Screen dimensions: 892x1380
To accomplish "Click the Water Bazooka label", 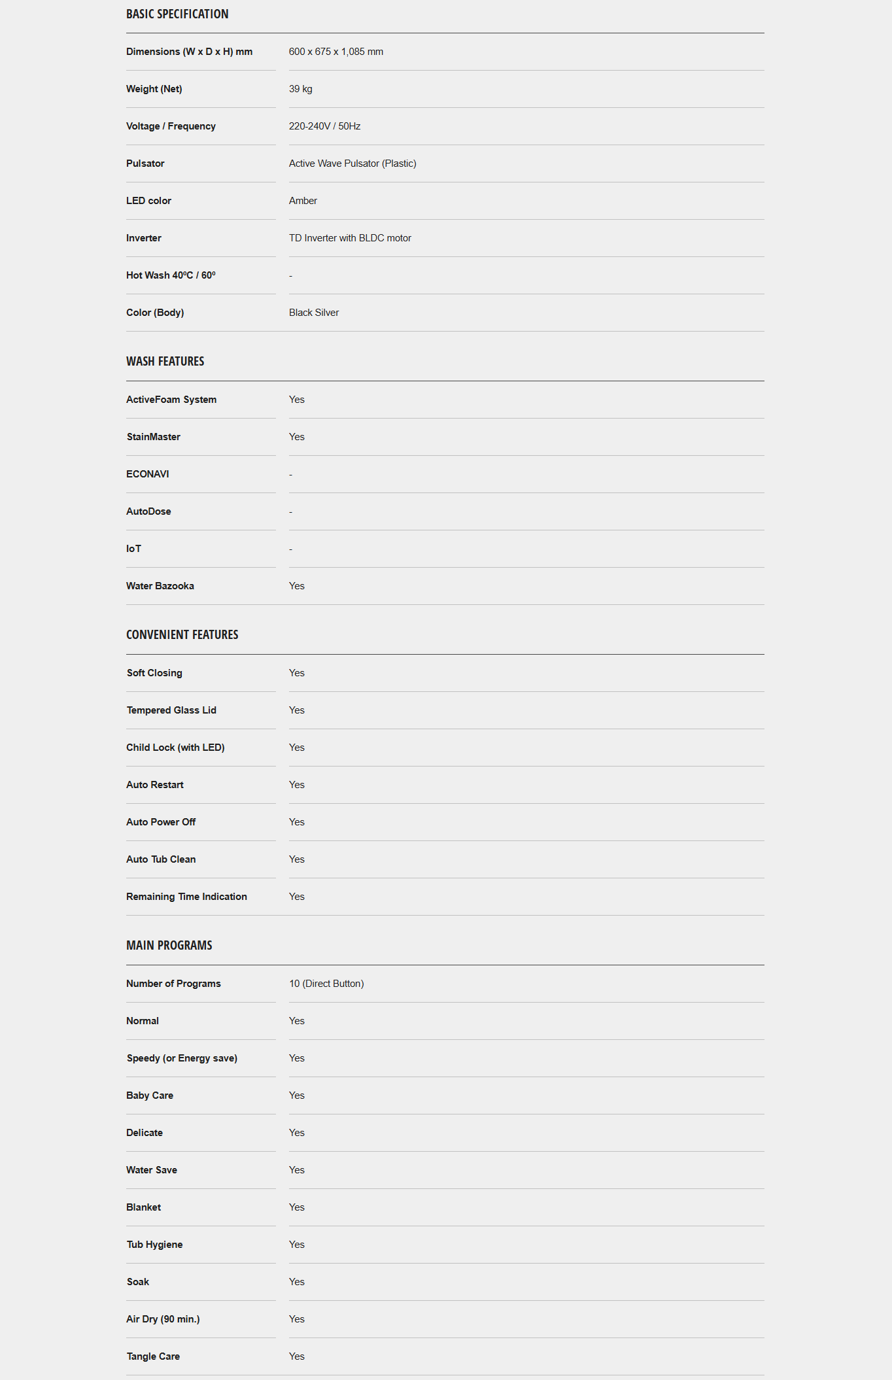I will click(160, 586).
